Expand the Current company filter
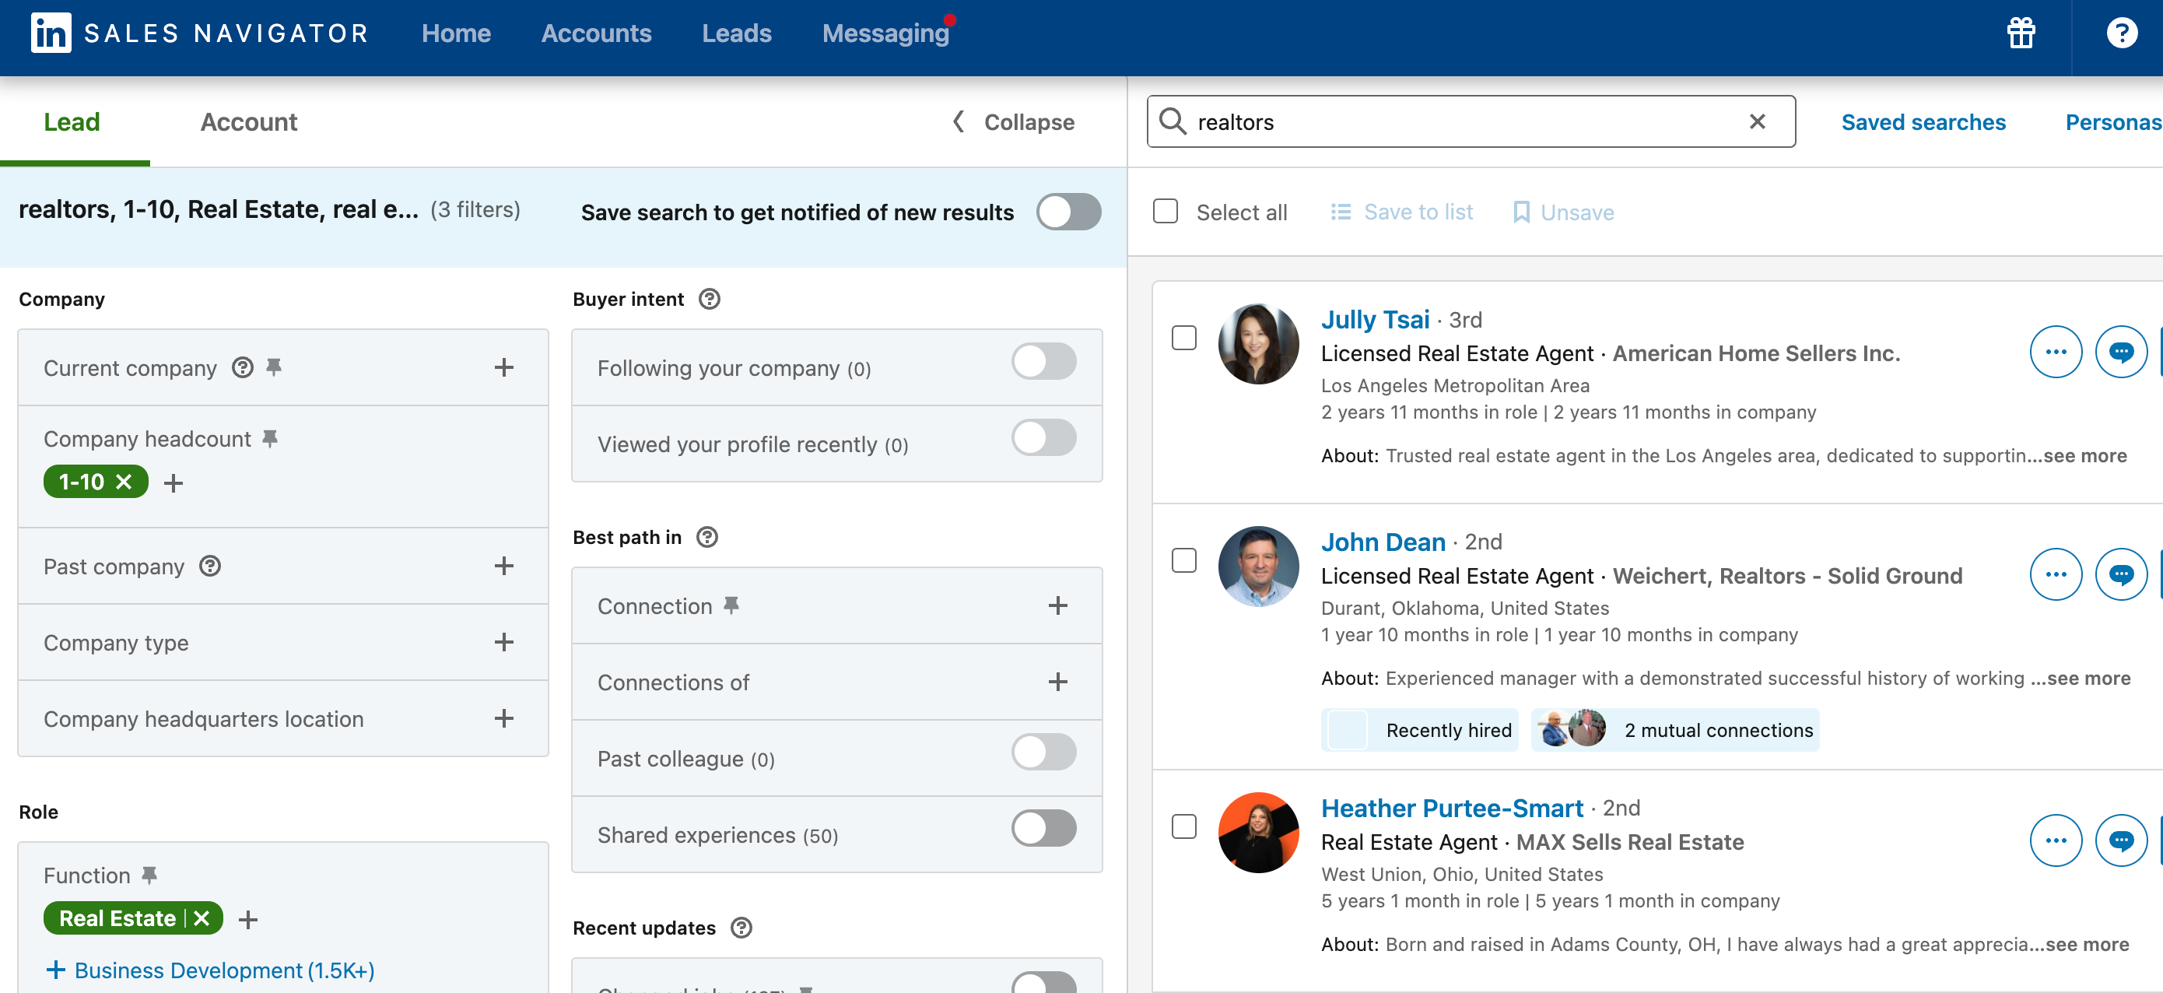Image resolution: width=2163 pixels, height=993 pixels. point(503,368)
